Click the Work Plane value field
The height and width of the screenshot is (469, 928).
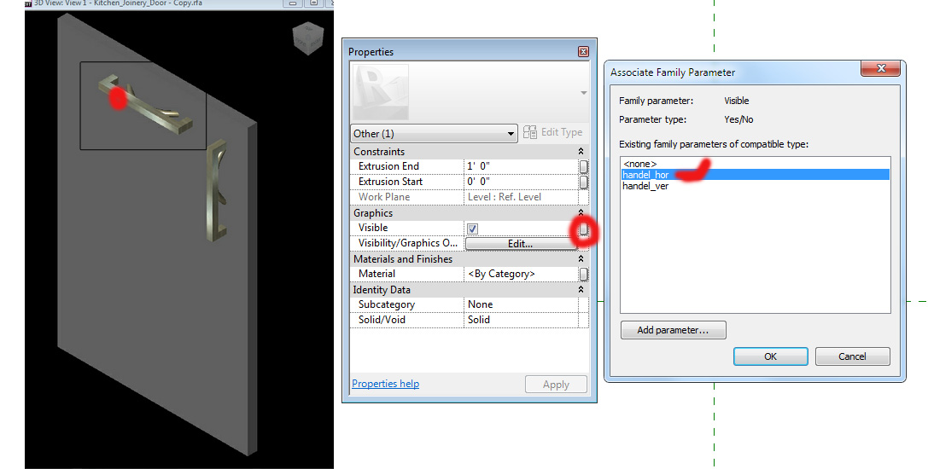(520, 197)
